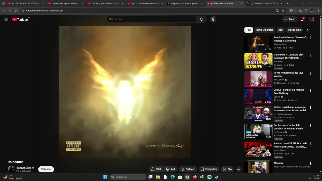Select the David Omoregie filter chip
Image resolution: width=322 pixels, height=181 pixels.
click(x=265, y=30)
